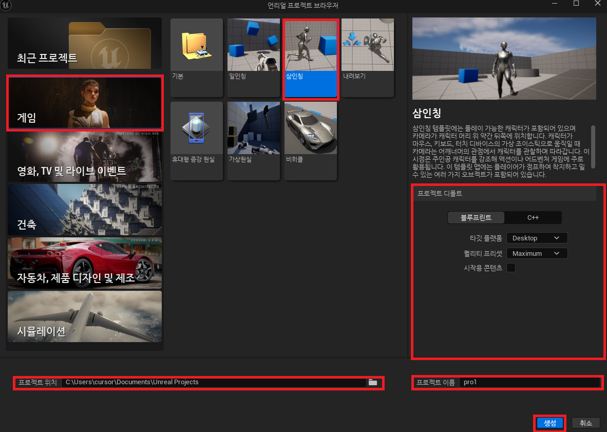Screen dimensions: 607x432
Task: Maximize the project browser window
Action: (576, 4)
